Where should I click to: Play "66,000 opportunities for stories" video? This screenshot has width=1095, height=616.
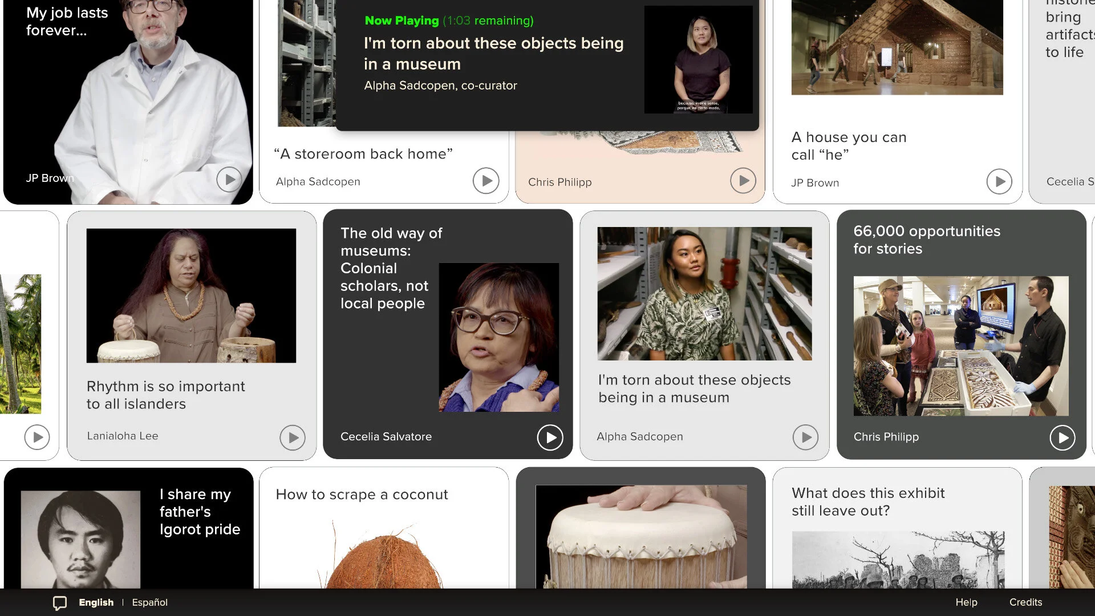pos(1062,437)
